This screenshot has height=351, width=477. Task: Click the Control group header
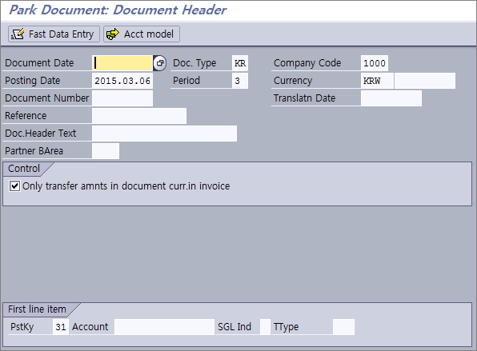pyautogui.click(x=24, y=169)
